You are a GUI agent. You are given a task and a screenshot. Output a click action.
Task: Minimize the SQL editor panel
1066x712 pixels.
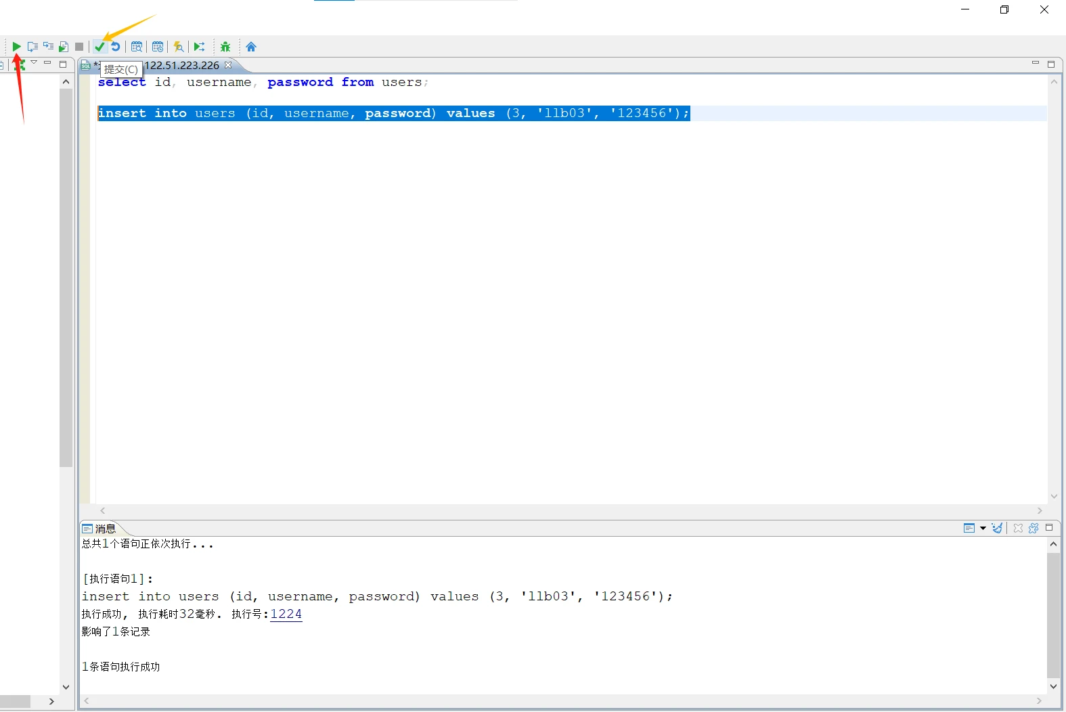coord(1035,63)
